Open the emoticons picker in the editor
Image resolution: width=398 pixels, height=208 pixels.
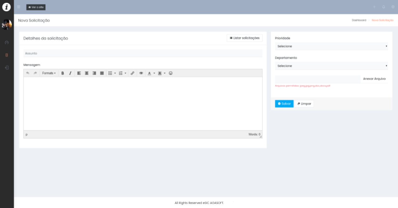(171, 73)
